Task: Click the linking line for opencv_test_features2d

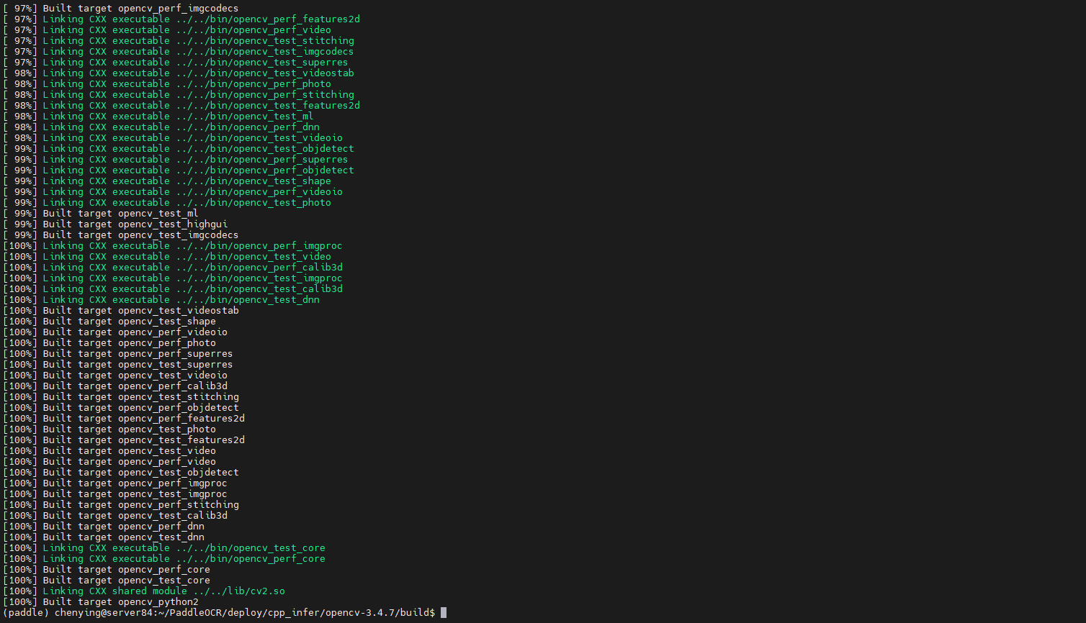Action: coord(181,106)
